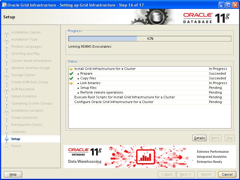
Task: Click the green checkmark beside Prepare
Action: point(71,74)
